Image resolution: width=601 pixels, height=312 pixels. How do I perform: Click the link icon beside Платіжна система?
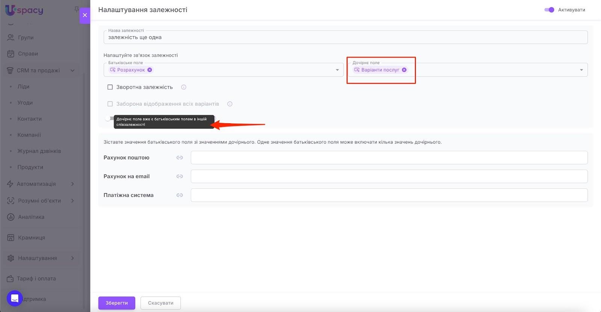tap(180, 195)
